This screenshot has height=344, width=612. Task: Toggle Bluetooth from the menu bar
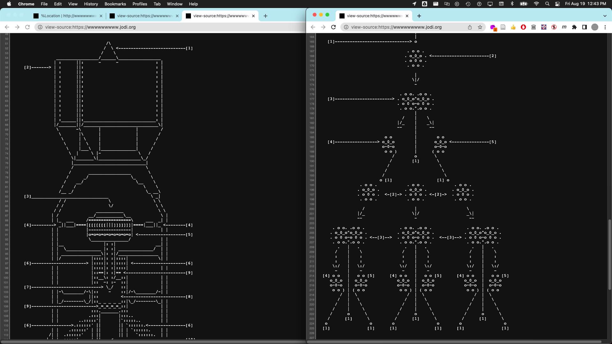(x=512, y=4)
